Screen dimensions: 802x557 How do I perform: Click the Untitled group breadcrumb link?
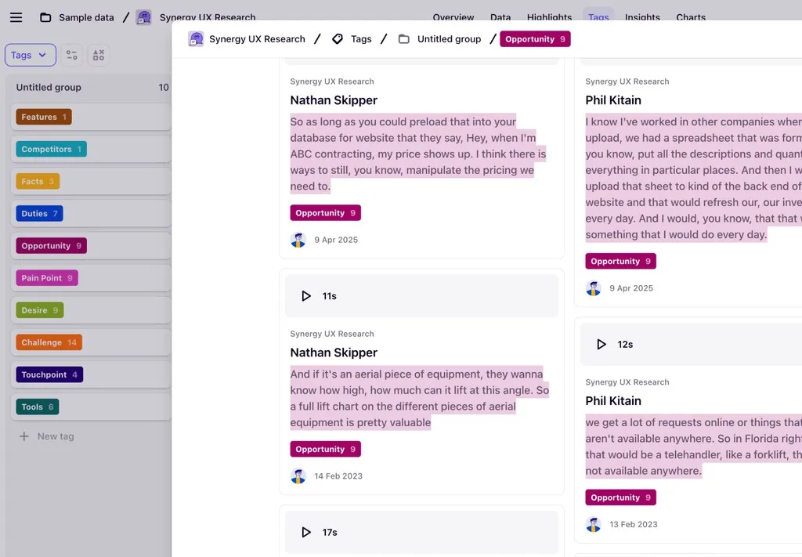click(449, 39)
